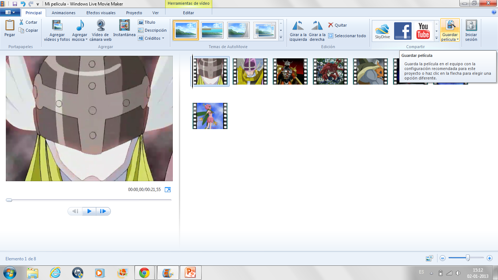Expand the AutoMovie themes gallery
The width and height of the screenshot is (498, 280).
click(281, 38)
